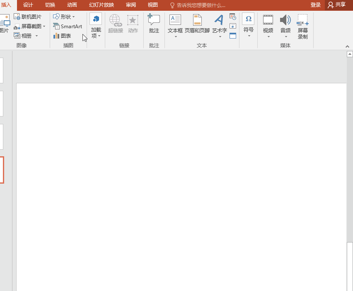The image size is (353, 291).
Task: Select the highlighted slide thumbnail
Action: (2, 170)
